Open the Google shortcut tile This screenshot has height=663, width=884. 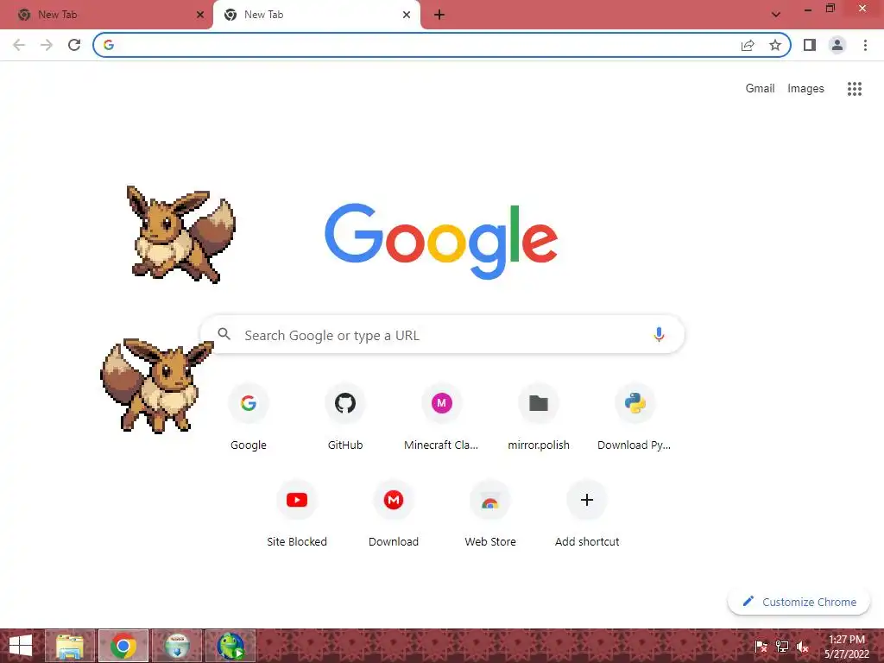248,417
